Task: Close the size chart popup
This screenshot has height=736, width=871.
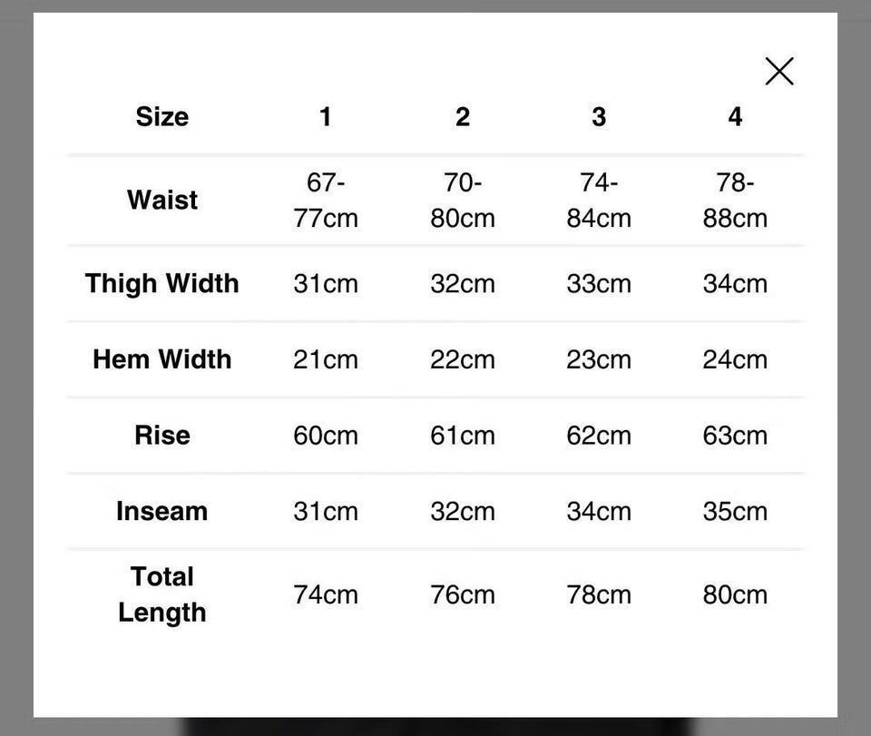Action: [x=779, y=71]
